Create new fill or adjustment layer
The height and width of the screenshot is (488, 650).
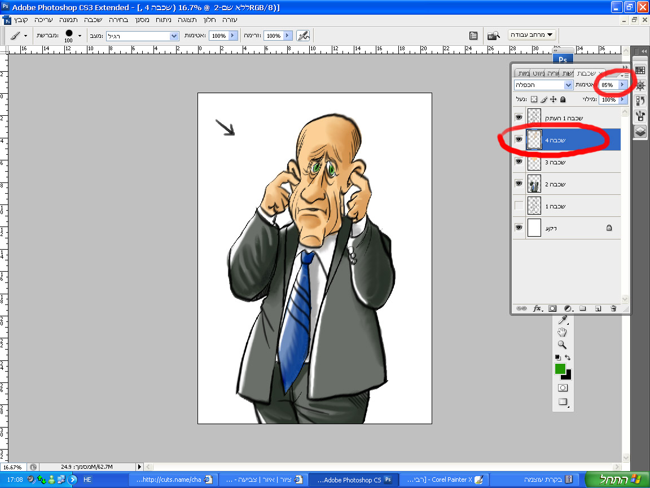coord(568,308)
